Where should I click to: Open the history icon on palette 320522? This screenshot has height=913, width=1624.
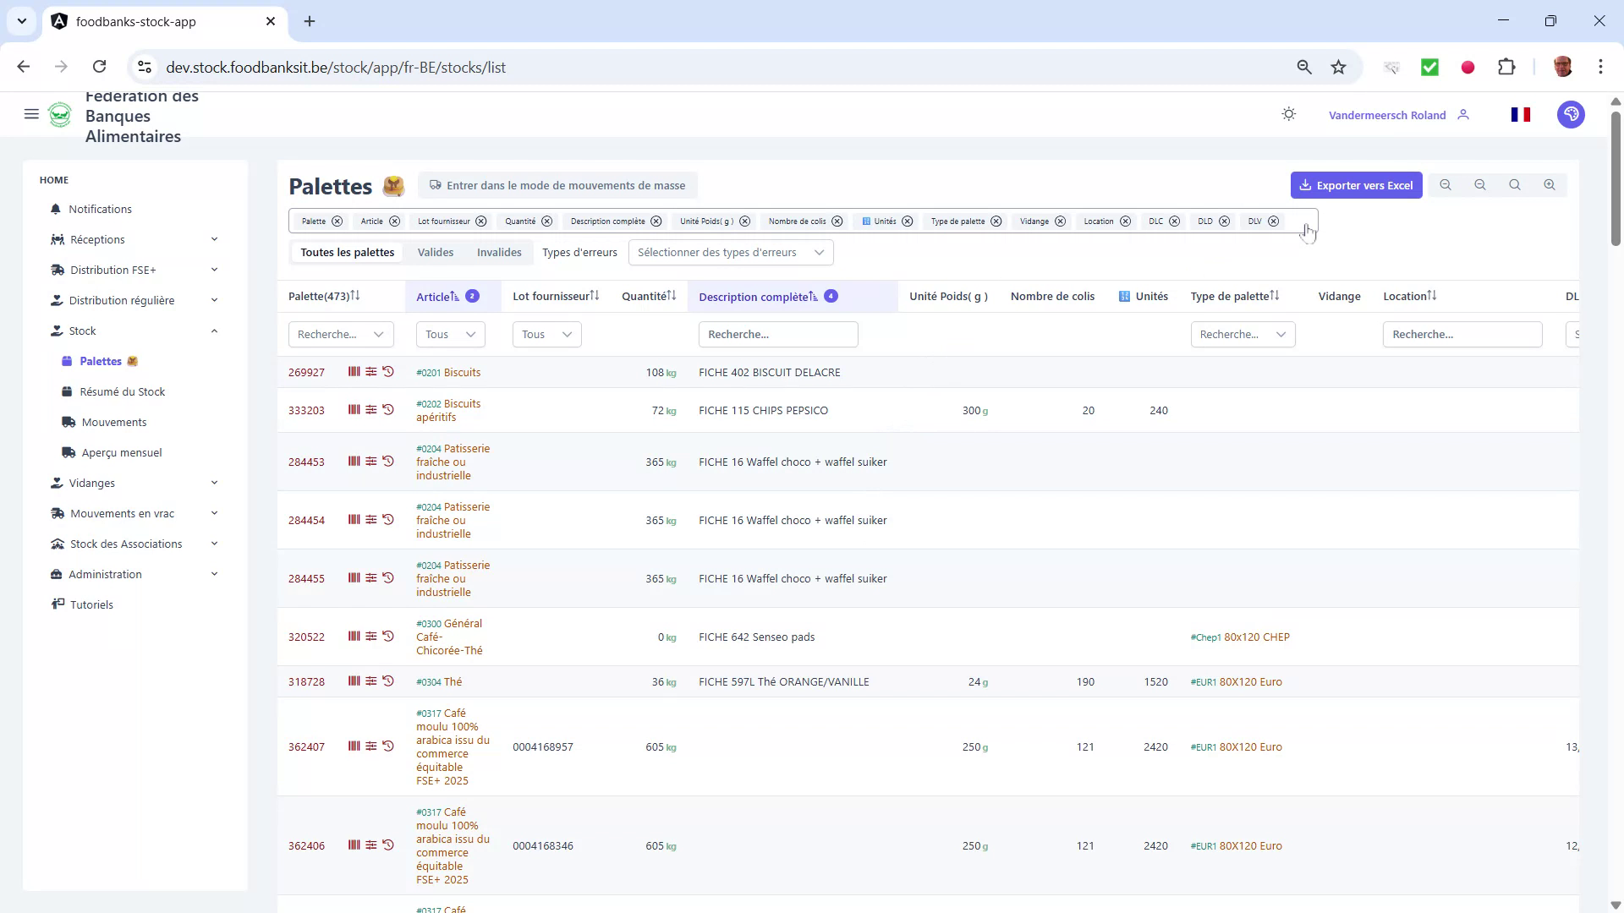(388, 636)
